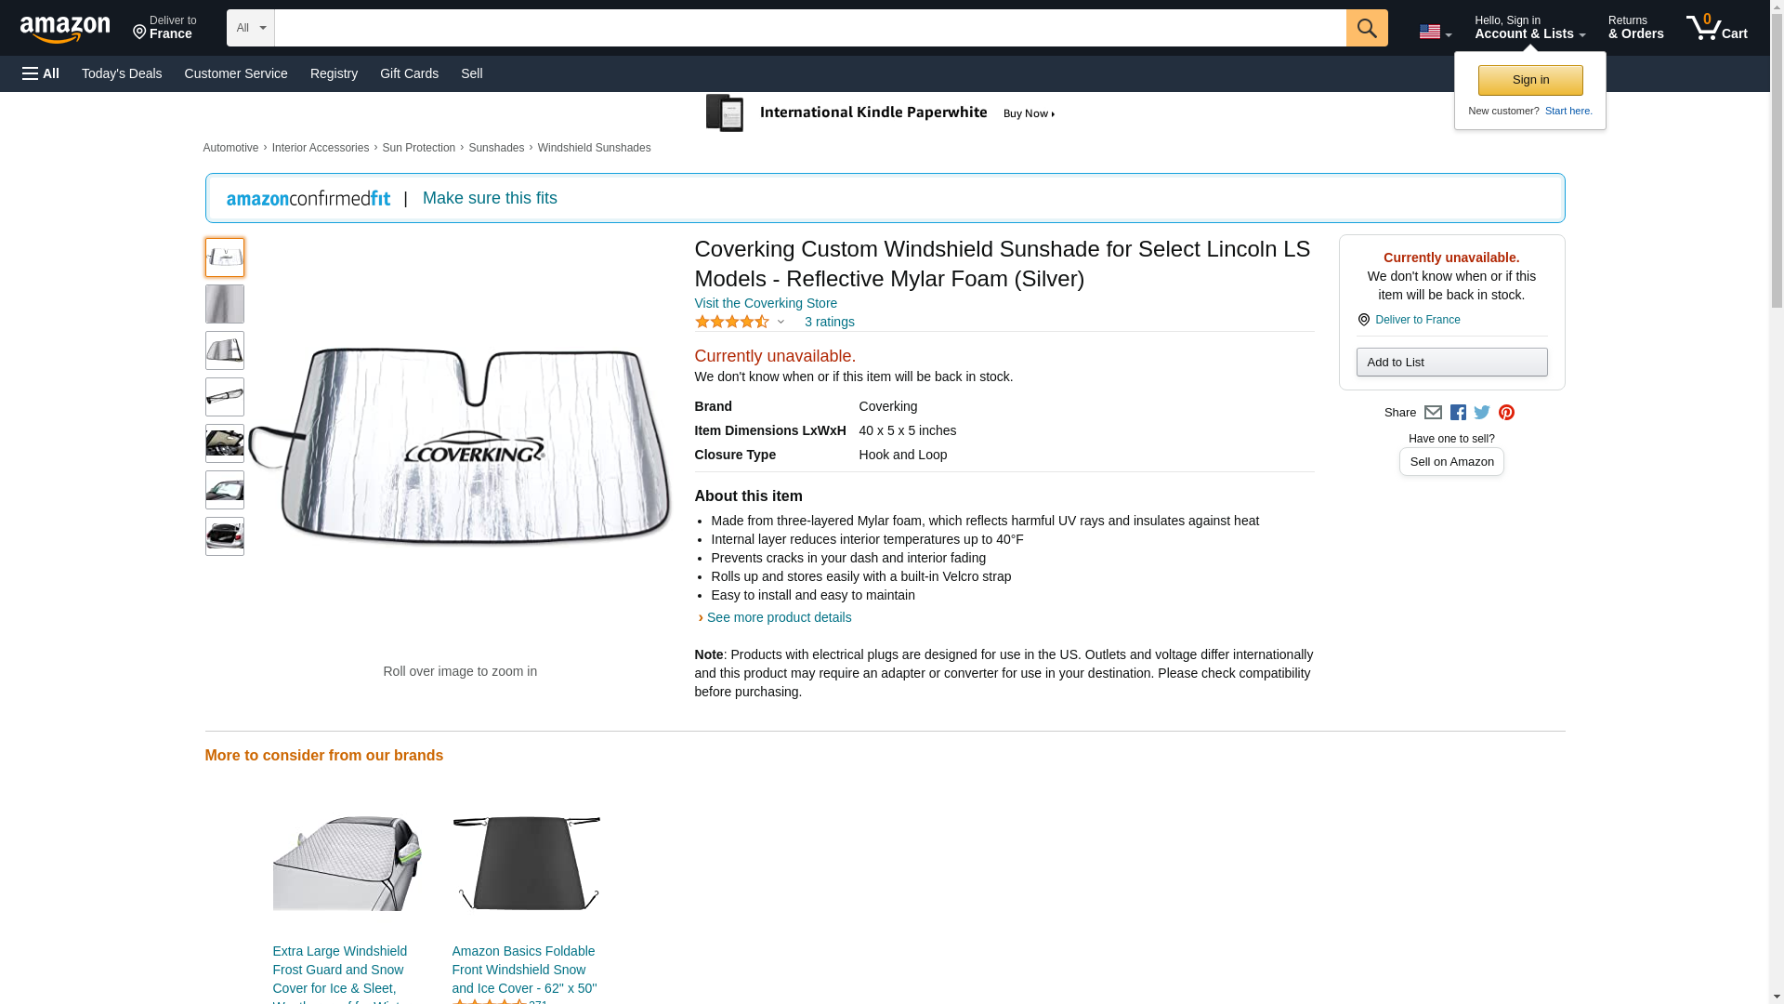The image size is (1784, 1004).
Task: Expand the star rating breakdown popover
Action: (740, 322)
